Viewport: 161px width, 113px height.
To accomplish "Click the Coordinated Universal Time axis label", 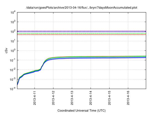I will [82, 110].
